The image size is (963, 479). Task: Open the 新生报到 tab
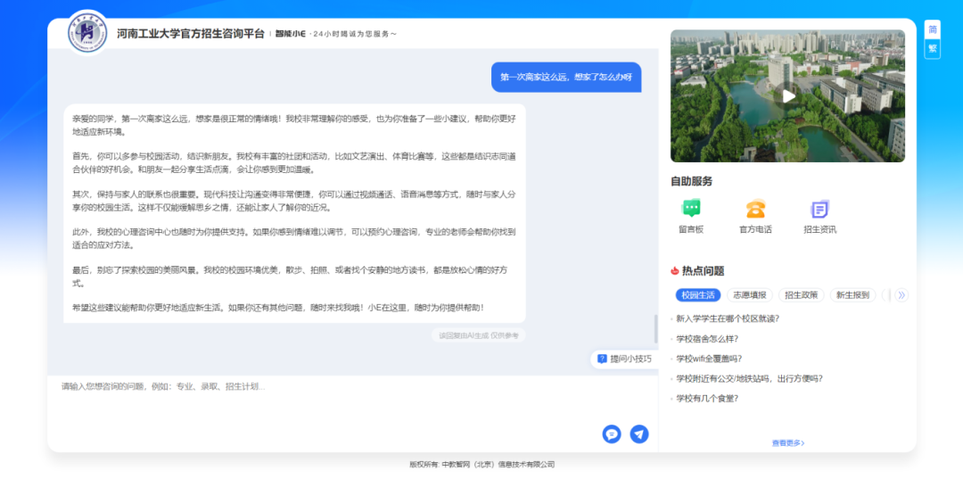852,295
